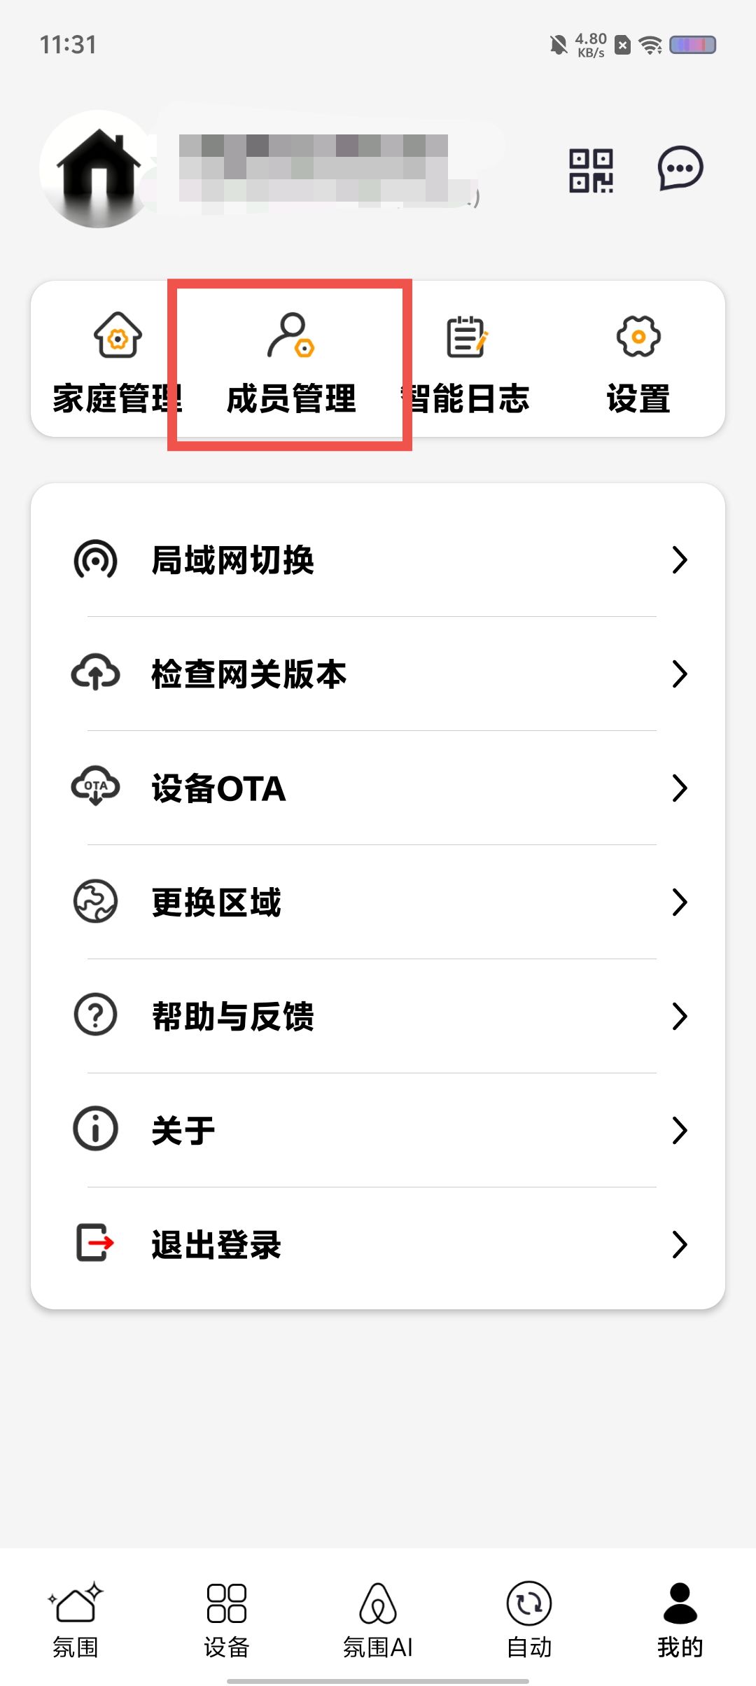
Task: Go to the 自动 automation tab
Action: [x=529, y=1619]
